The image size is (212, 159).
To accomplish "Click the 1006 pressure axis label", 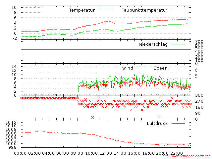I will (11, 133).
